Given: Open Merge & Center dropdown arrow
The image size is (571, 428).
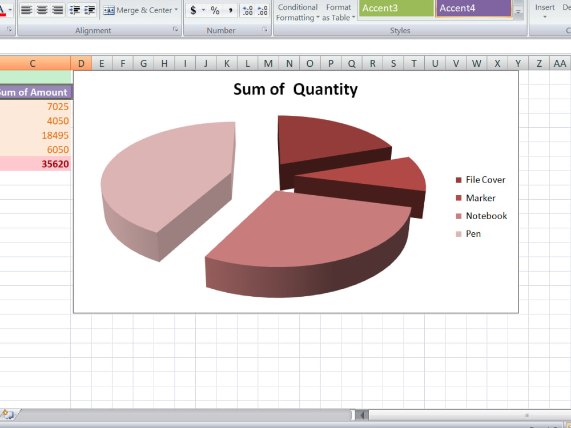Looking at the screenshot, I should point(176,10).
